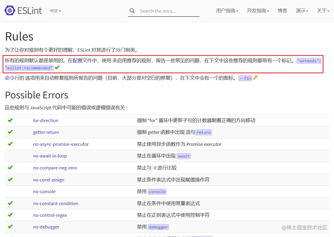
Task: Open the getter-return rule link
Action: click(x=46, y=132)
